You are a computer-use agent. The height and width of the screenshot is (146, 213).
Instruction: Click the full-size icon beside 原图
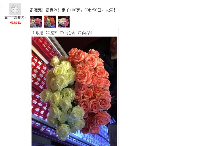[48, 33]
